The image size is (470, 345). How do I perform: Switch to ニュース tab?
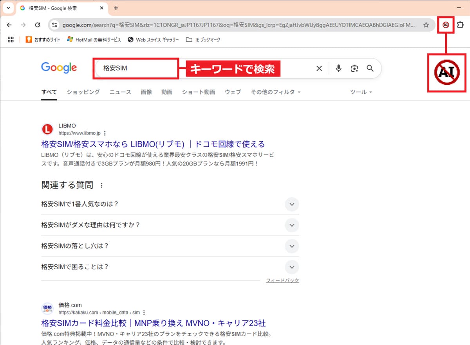tap(120, 92)
